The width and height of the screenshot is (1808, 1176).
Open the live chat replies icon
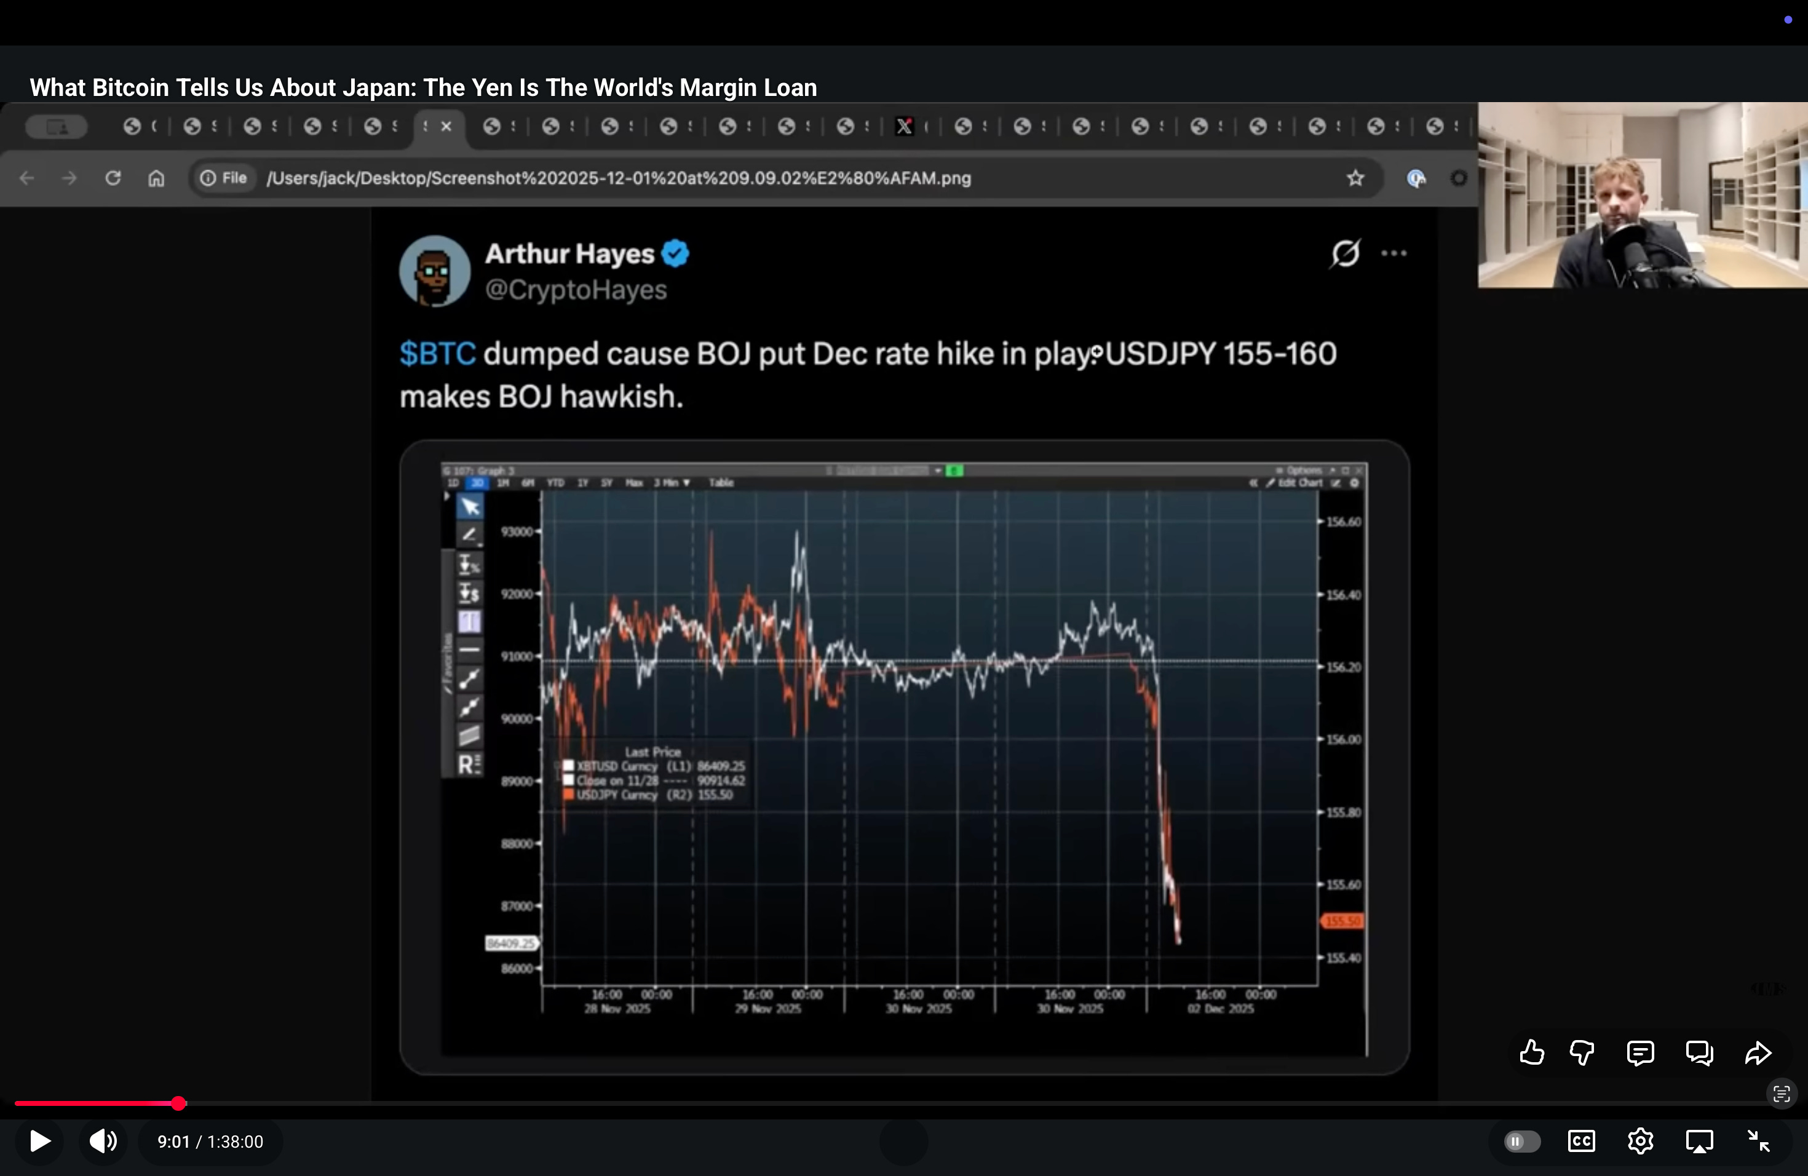coord(1699,1053)
